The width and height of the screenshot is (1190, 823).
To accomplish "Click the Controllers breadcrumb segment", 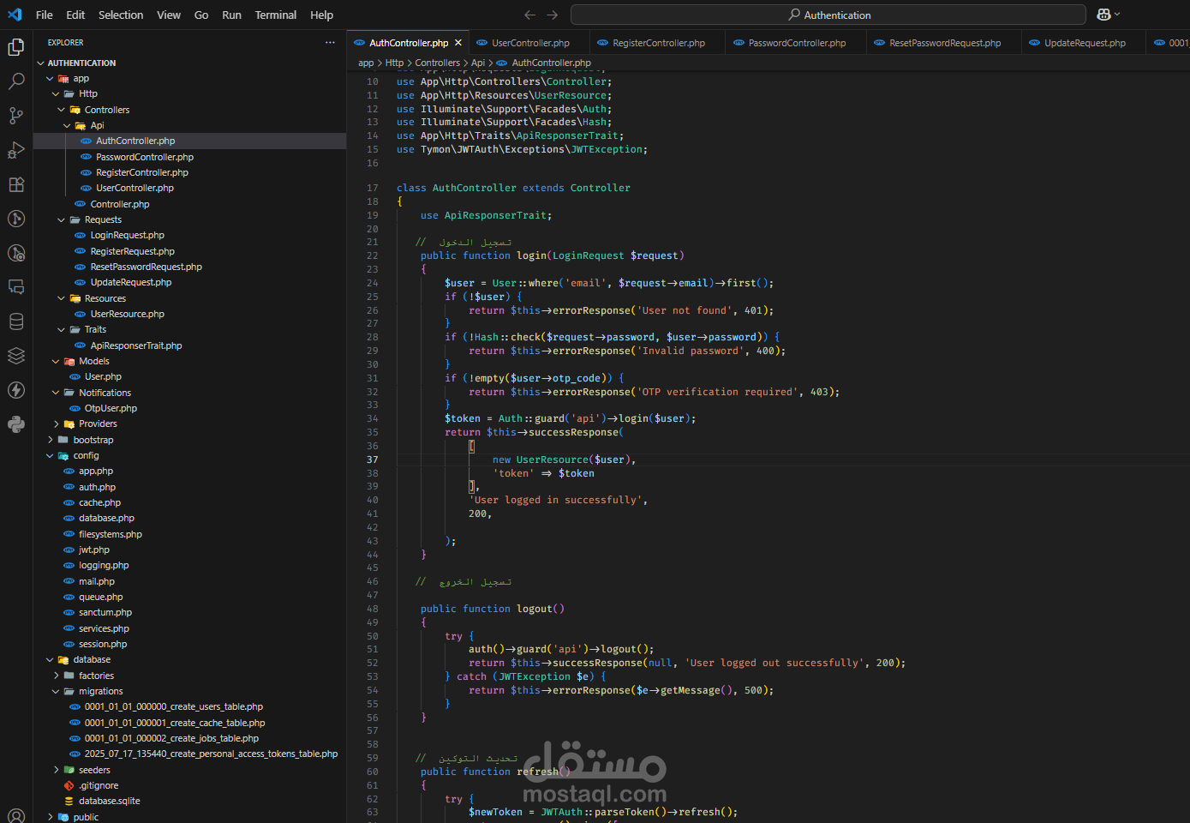I will (437, 63).
